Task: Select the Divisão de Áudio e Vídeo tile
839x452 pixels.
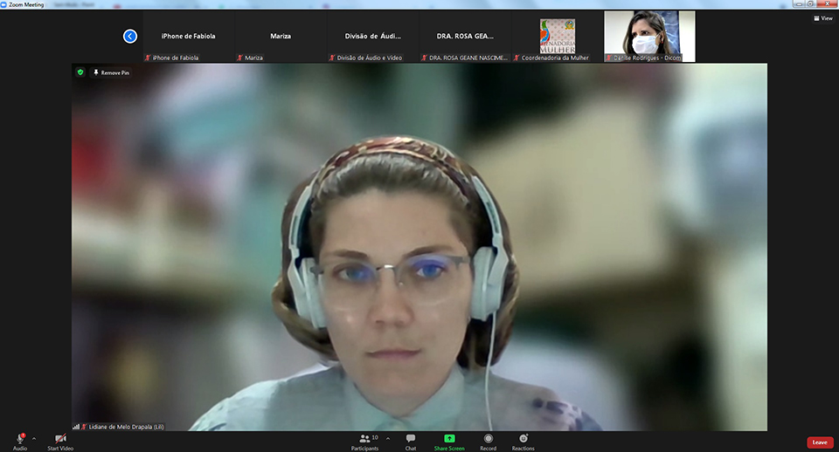Action: 373,36
